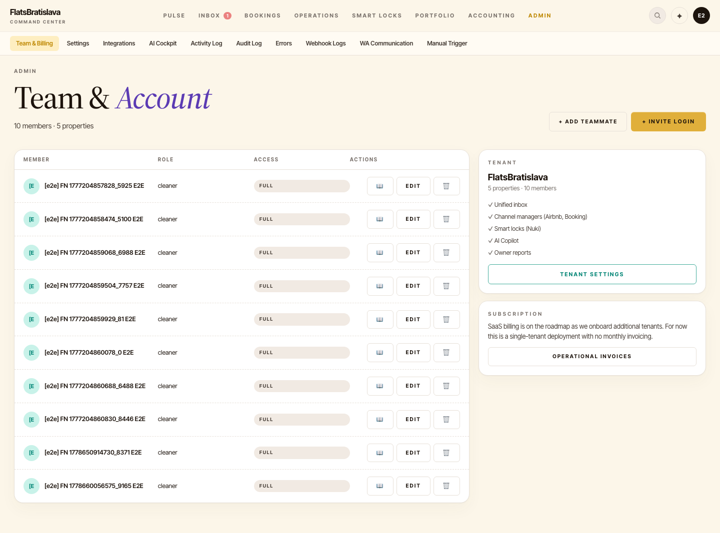Click trash icon for member 1777204859929_81
Screen dimensions: 720x533
pyautogui.click(x=446, y=319)
